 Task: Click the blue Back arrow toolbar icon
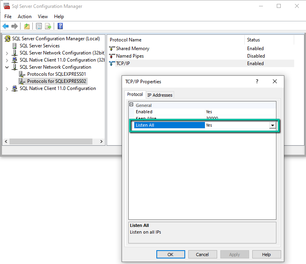point(6,26)
